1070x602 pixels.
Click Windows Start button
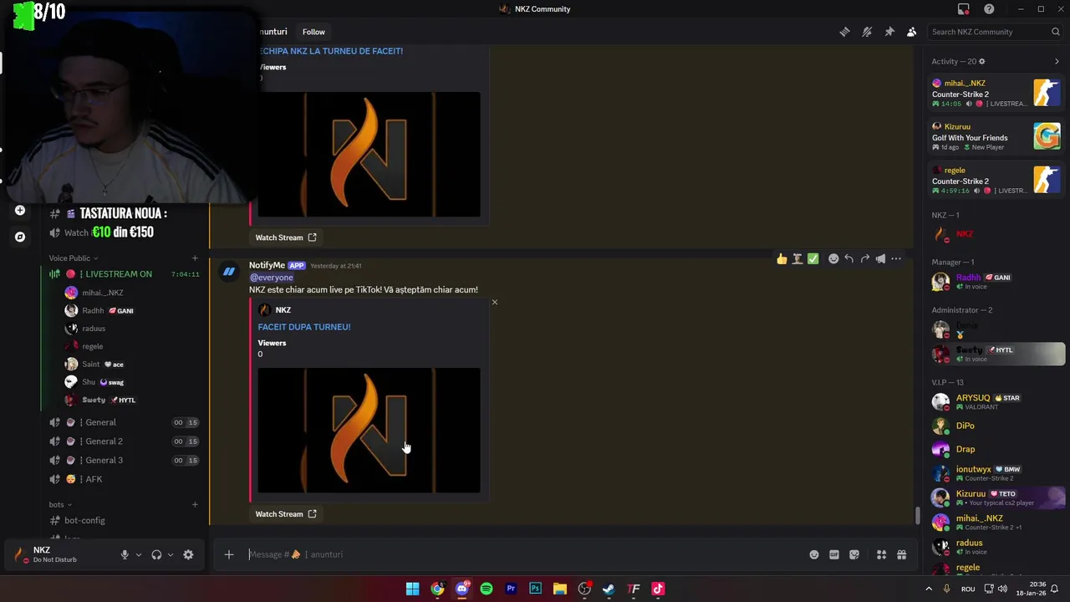pyautogui.click(x=412, y=589)
